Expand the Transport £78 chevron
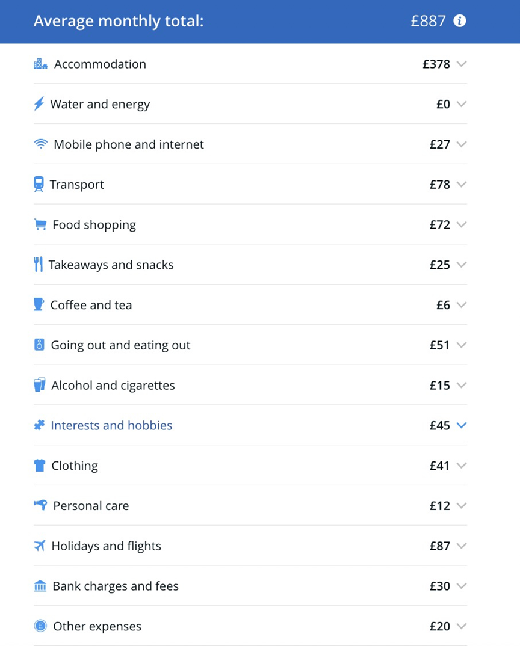 462,184
